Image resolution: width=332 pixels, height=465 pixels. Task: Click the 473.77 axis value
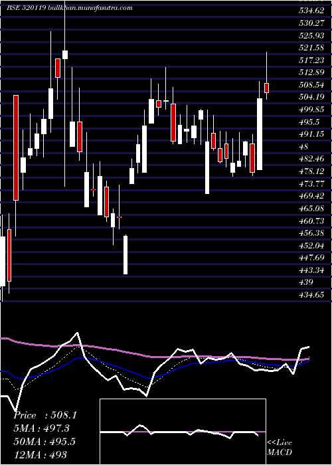(311, 183)
